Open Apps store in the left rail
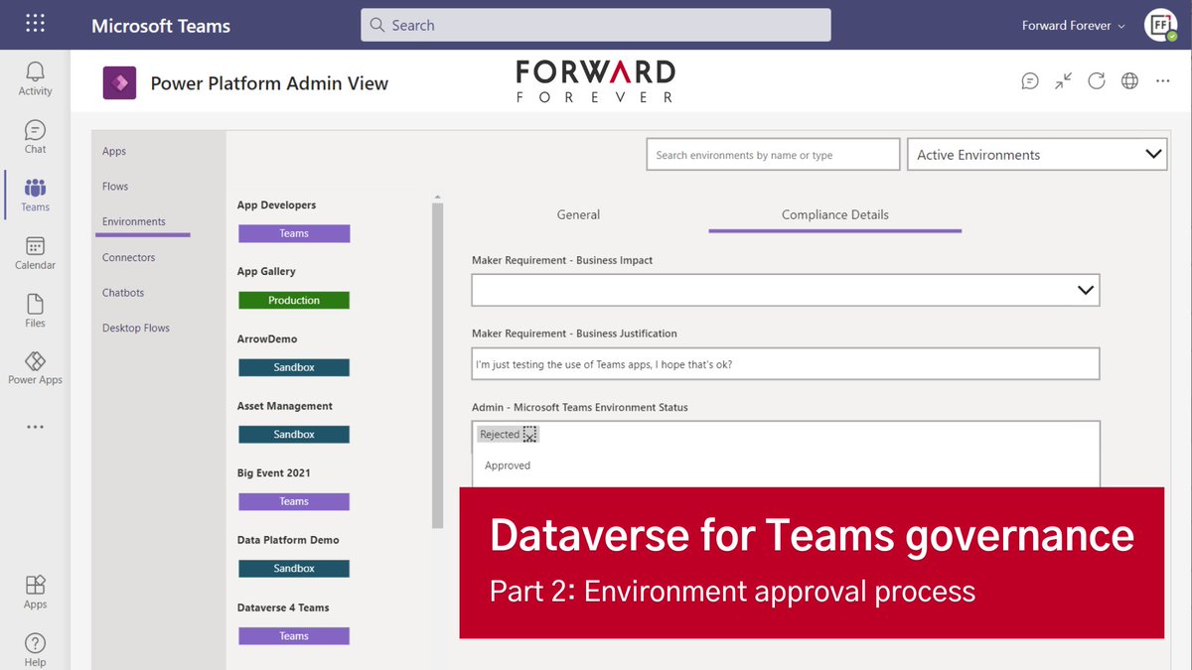The height and width of the screenshot is (670, 1192). coord(35,592)
